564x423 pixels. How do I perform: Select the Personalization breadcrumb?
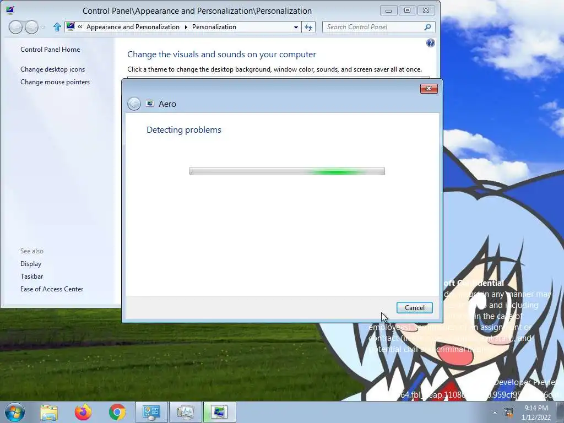coord(214,27)
